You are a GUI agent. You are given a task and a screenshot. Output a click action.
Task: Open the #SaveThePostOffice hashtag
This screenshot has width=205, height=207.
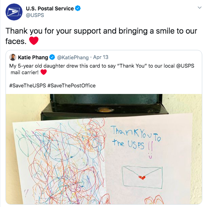point(71,86)
